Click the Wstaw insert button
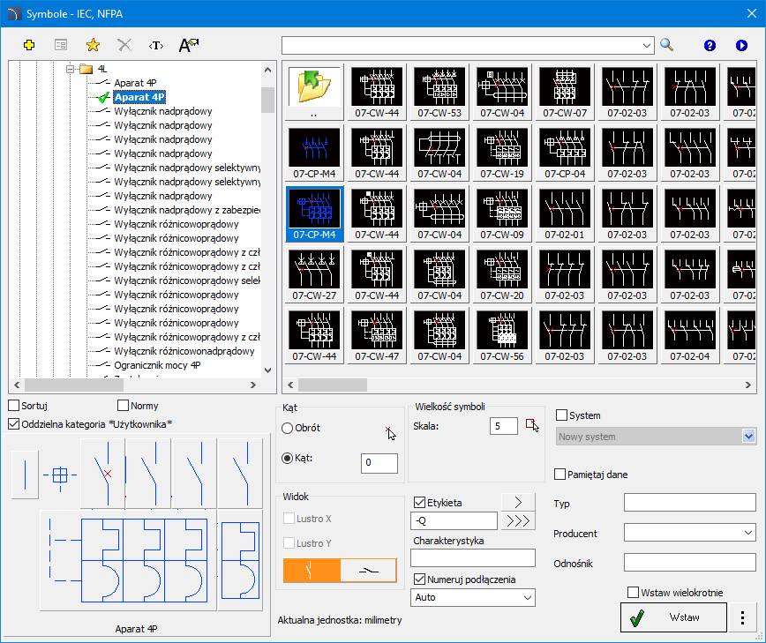 [673, 617]
